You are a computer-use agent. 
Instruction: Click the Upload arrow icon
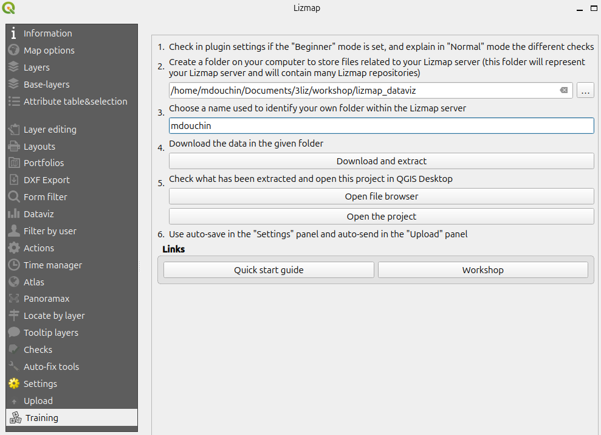(x=14, y=402)
